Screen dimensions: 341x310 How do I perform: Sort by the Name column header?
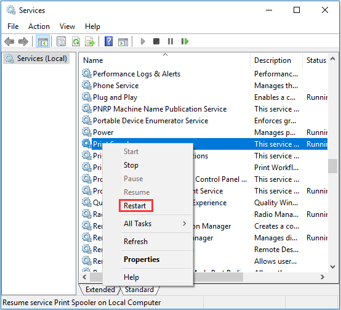(165, 60)
